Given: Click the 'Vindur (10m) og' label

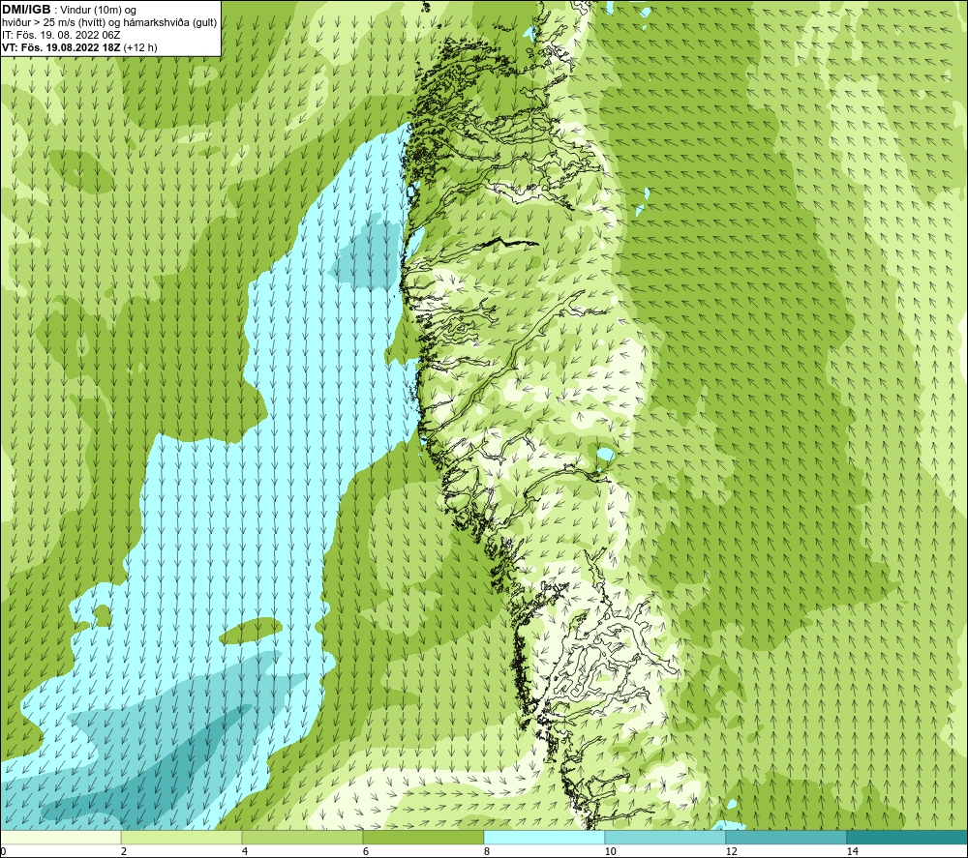Looking at the screenshot, I should [99, 10].
